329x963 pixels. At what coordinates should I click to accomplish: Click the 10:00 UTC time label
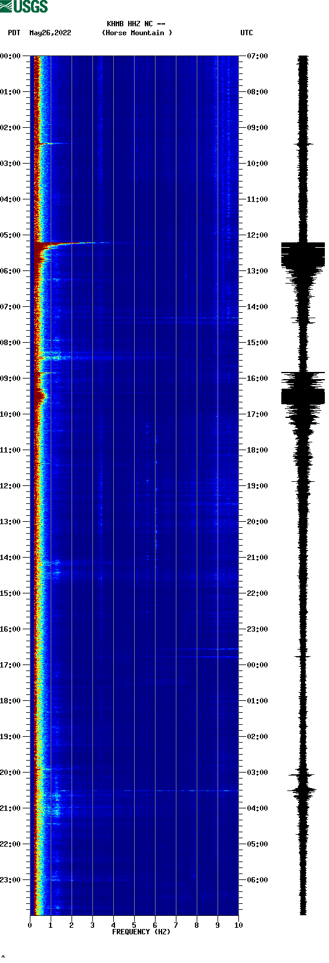click(257, 164)
